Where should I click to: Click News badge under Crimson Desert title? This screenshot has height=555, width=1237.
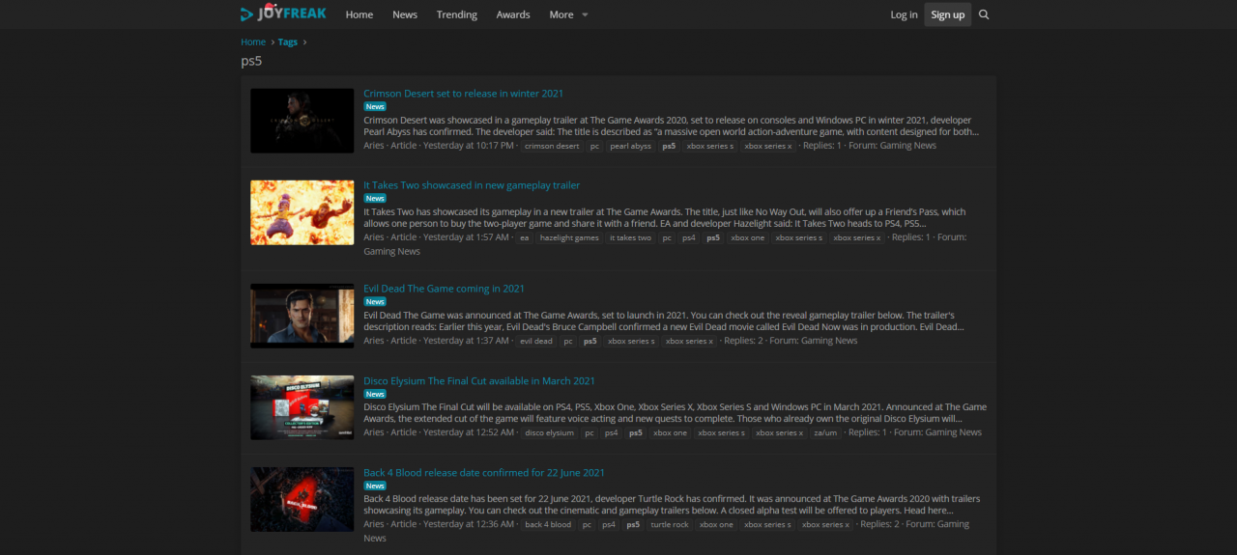point(375,107)
